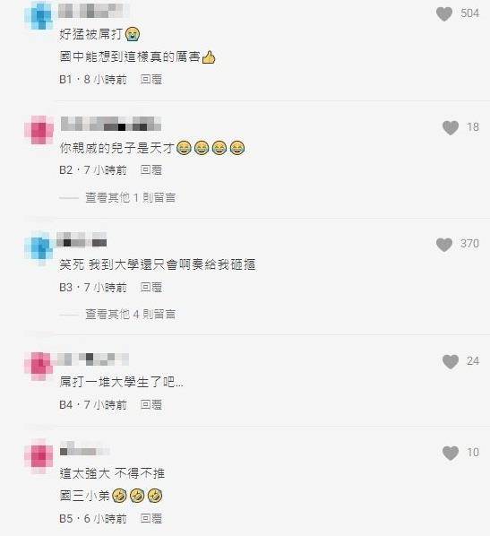Viewport: 490px width, 536px height.
Task: Reply to the B5 comment via 回覆
Action: click(x=151, y=518)
